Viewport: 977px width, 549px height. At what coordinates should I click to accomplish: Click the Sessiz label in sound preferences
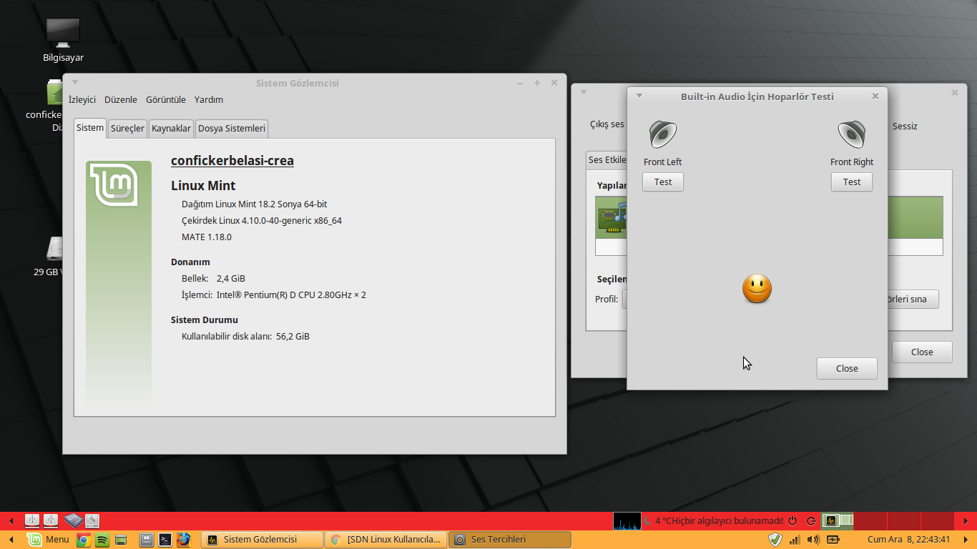tap(905, 127)
